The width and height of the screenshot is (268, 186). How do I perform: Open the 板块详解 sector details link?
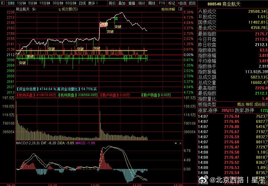pyautogui.click(x=168, y=9)
